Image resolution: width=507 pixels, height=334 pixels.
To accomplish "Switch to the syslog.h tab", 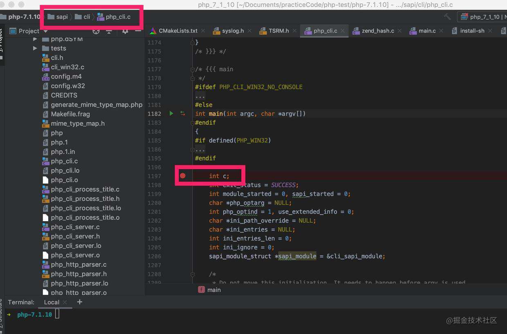I will (x=233, y=31).
